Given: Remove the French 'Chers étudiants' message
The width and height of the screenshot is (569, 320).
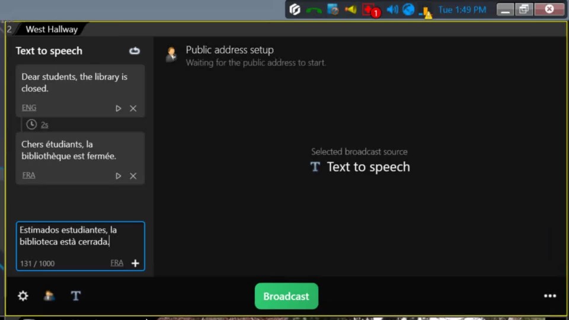Looking at the screenshot, I should (133, 176).
